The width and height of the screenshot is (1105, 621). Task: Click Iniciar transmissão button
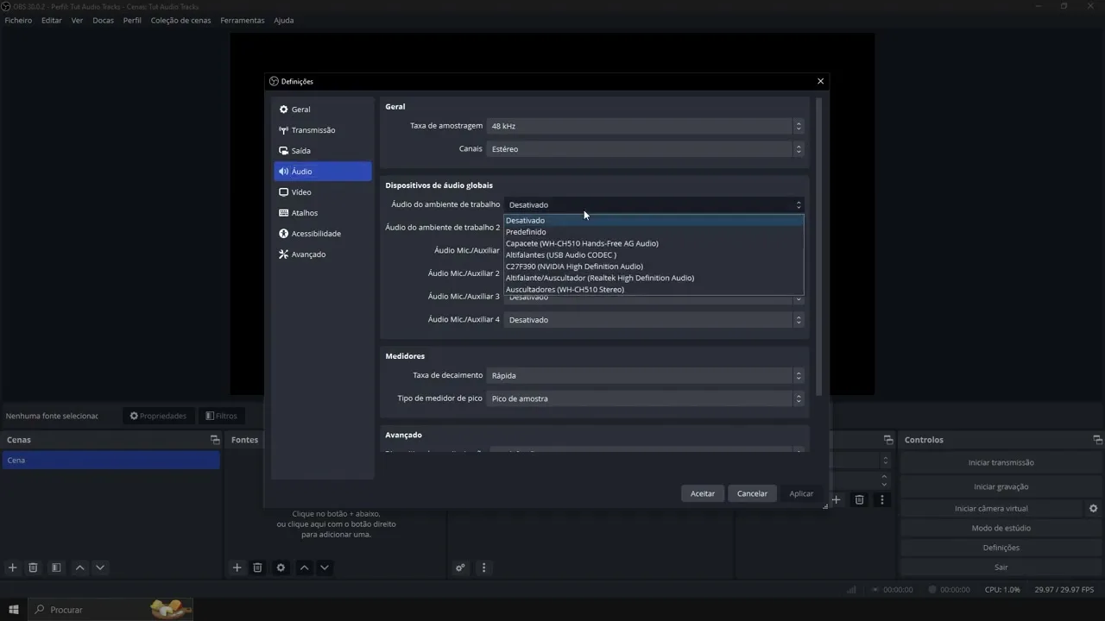click(x=1001, y=463)
